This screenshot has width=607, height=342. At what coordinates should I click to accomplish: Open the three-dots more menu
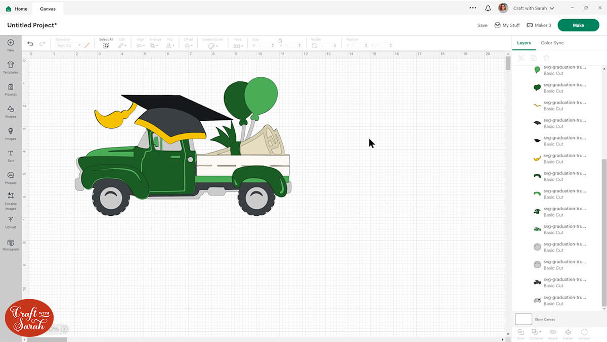(473, 8)
